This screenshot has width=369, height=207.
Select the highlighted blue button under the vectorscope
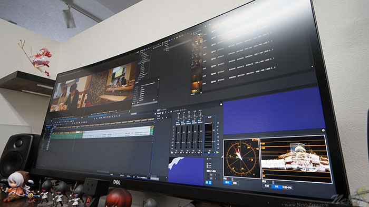tap(227, 182)
